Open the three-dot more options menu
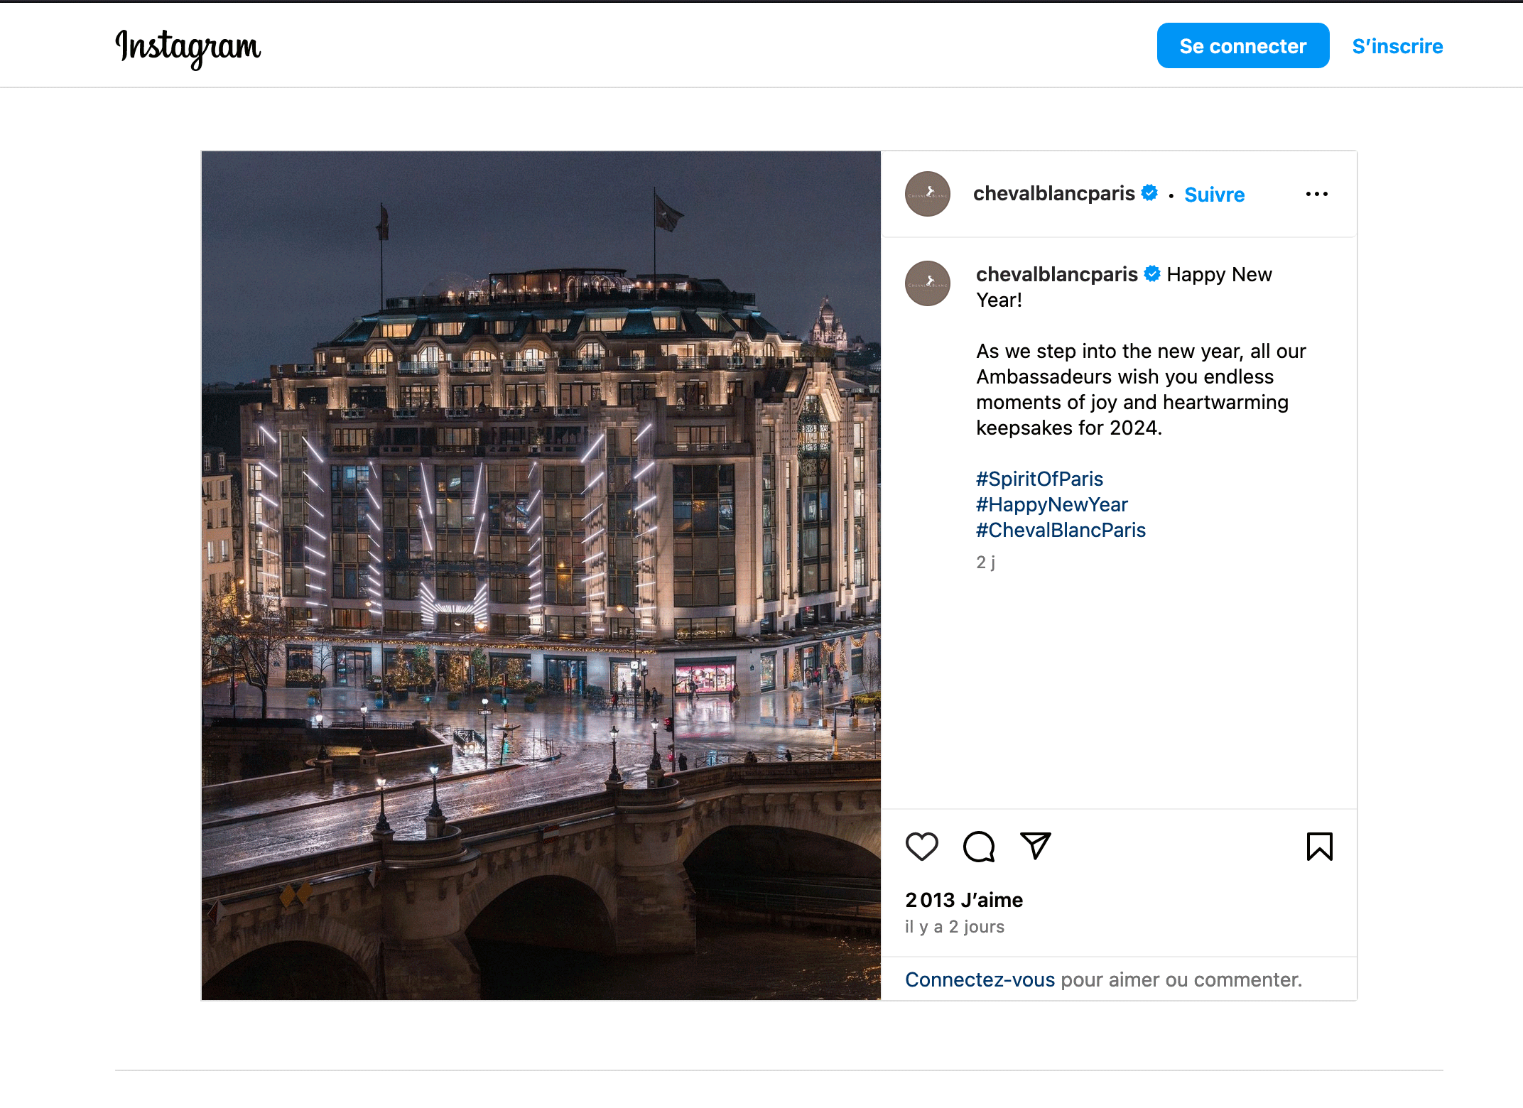The width and height of the screenshot is (1523, 1108). point(1316,194)
